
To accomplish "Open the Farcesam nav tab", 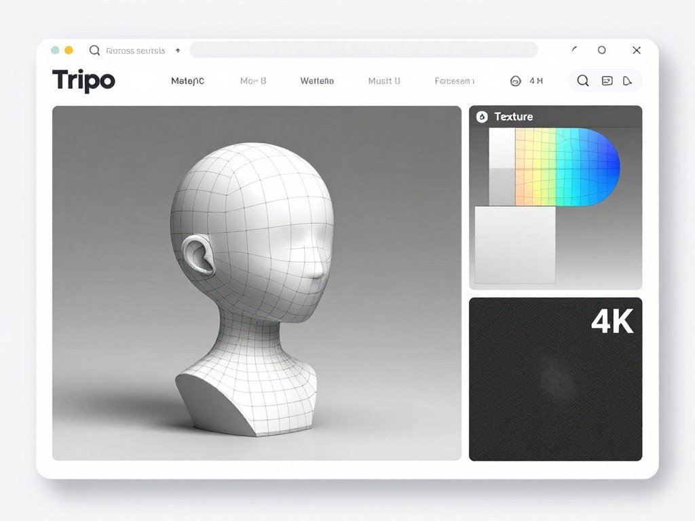I will point(454,81).
